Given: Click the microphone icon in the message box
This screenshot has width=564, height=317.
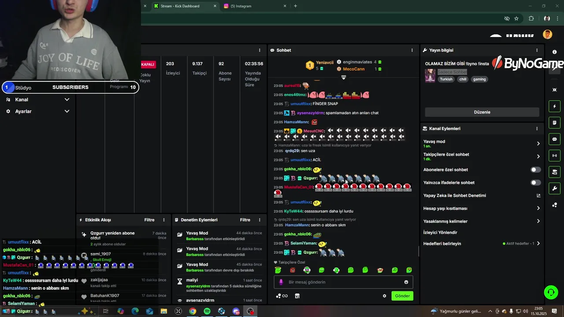Looking at the screenshot, I should pos(281,282).
